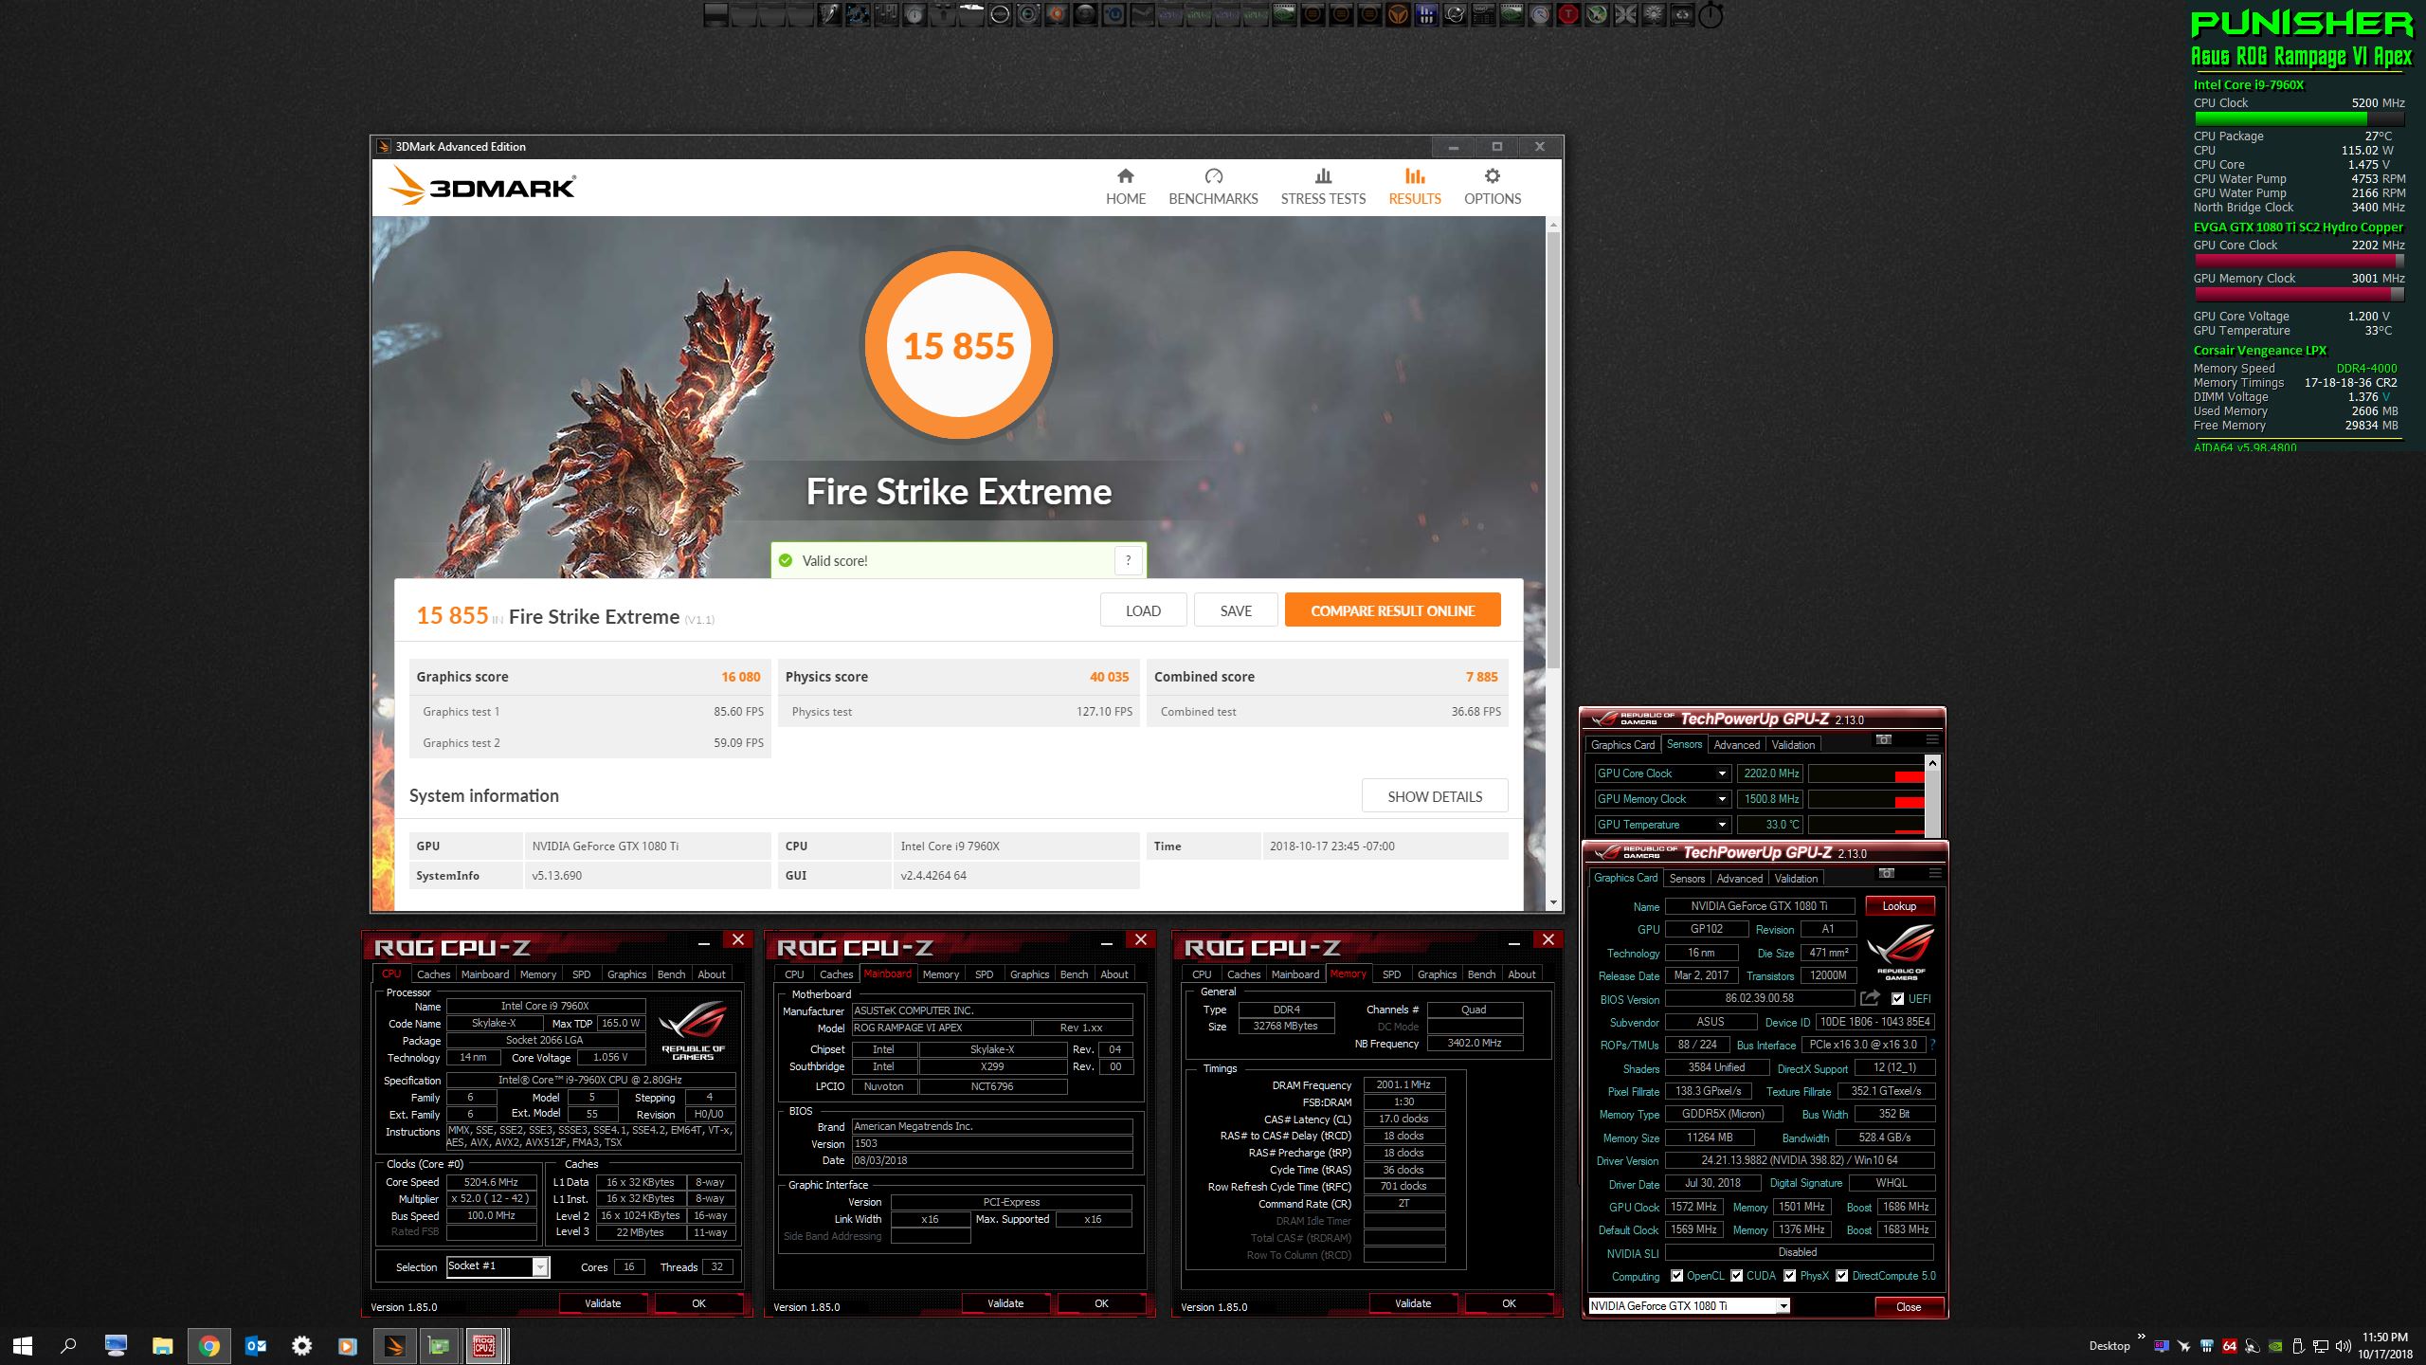Click the Valid score question mark button
The height and width of the screenshot is (1365, 2426).
point(1128,560)
